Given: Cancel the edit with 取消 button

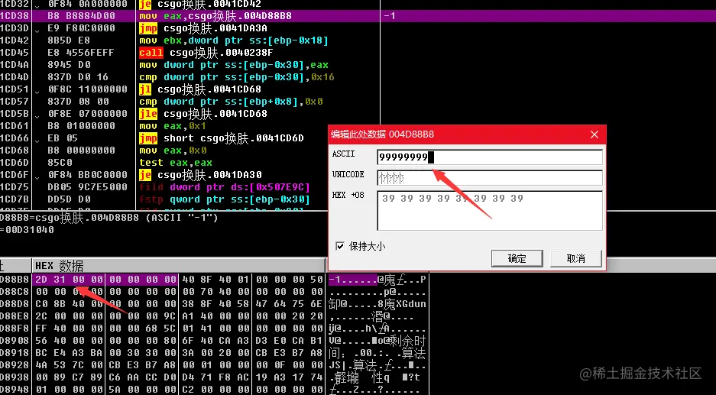Looking at the screenshot, I should [x=576, y=258].
